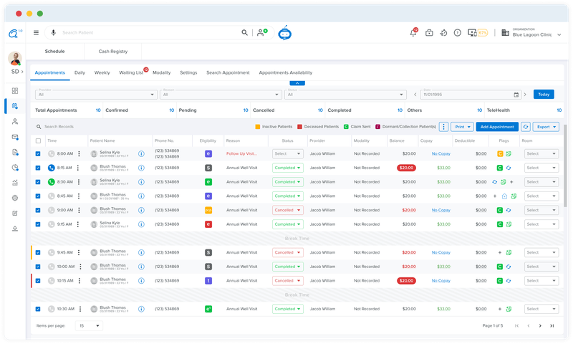Click the Add Appointment button
Viewport: 573px width, 344px height.
(496, 126)
